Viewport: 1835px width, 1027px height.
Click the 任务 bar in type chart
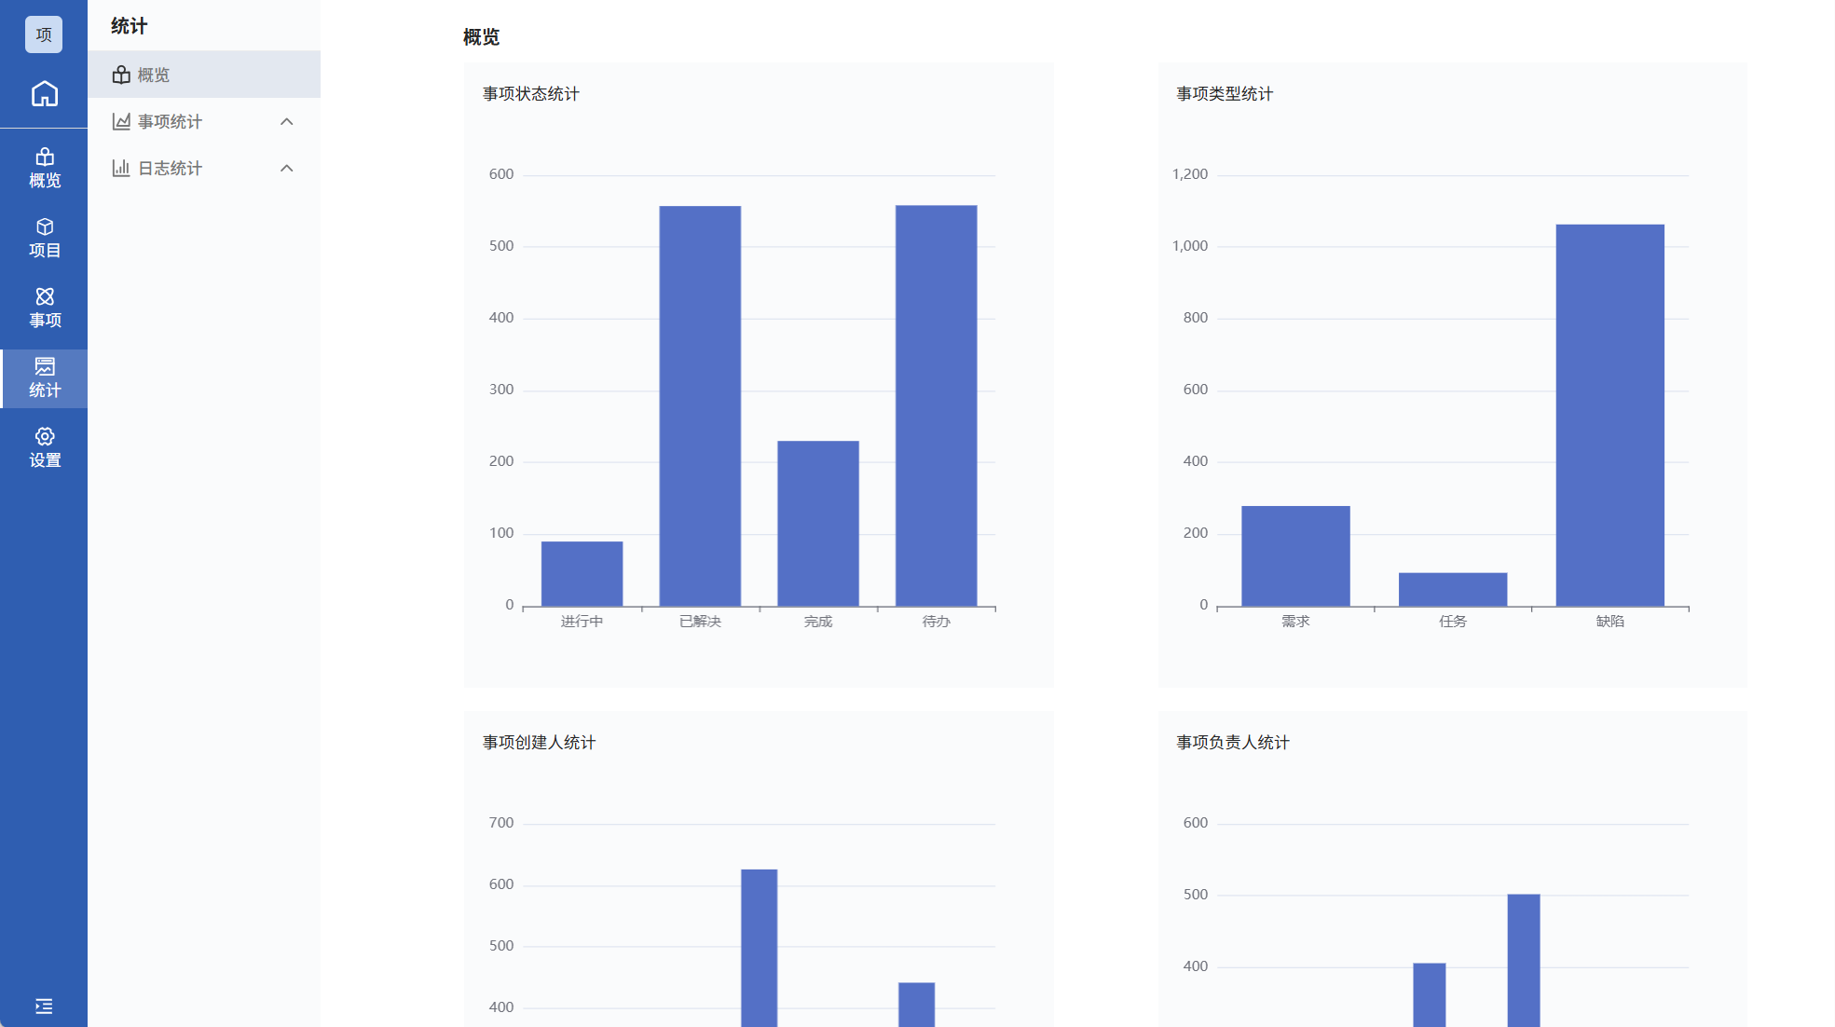point(1452,589)
